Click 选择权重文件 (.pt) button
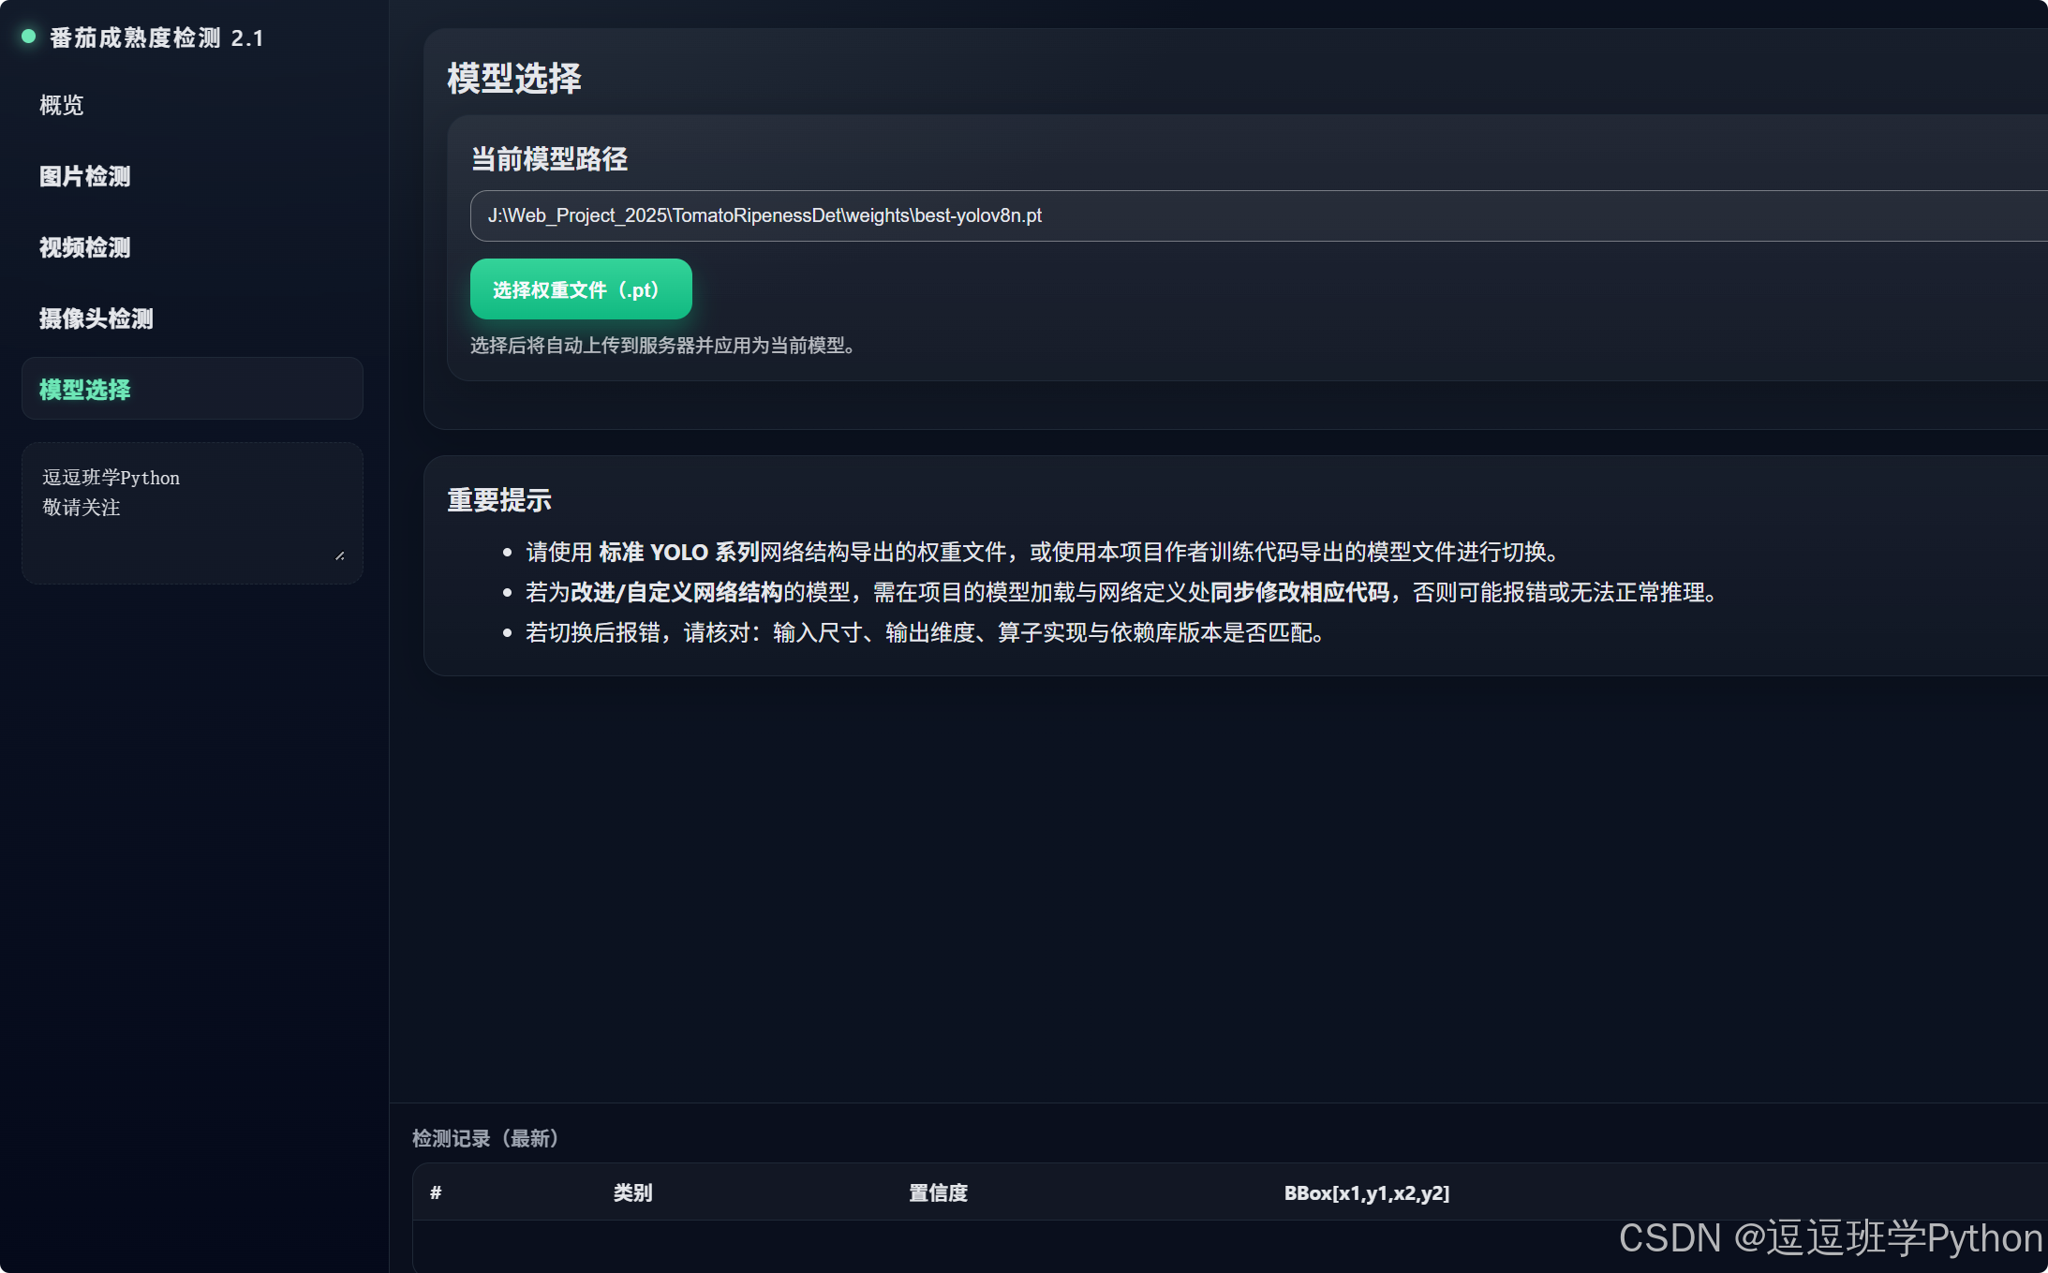The width and height of the screenshot is (2048, 1273). coord(581,289)
